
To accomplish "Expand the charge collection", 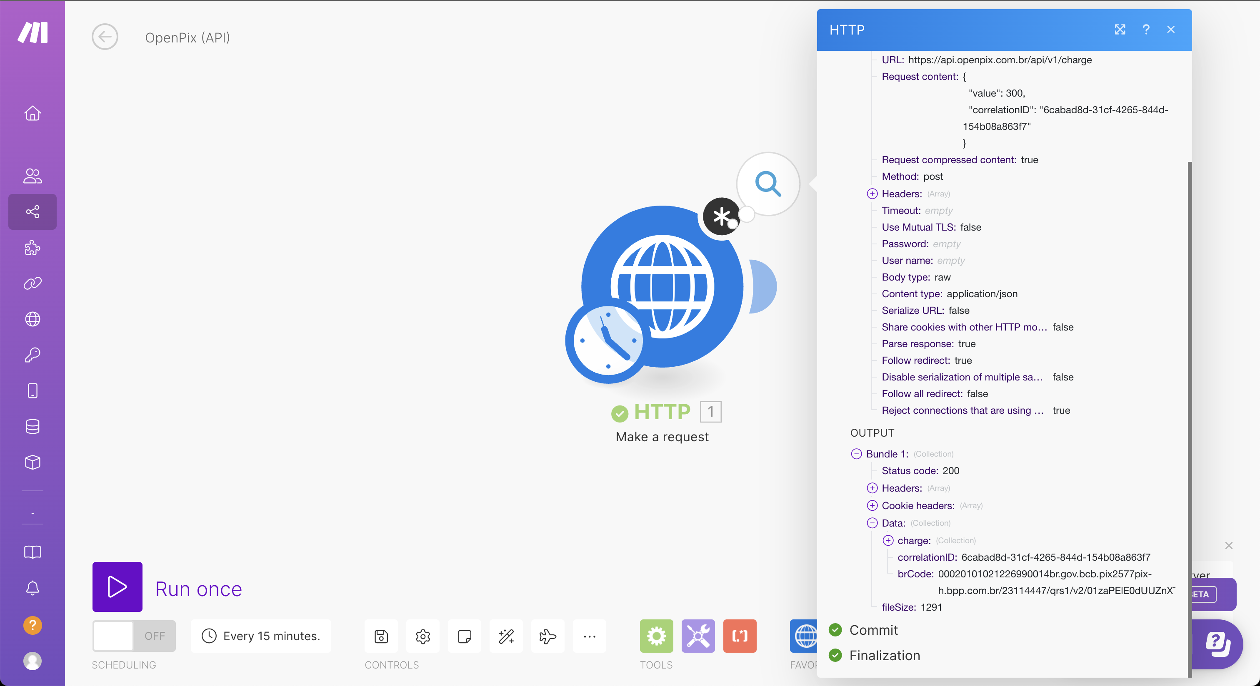I will click(888, 540).
